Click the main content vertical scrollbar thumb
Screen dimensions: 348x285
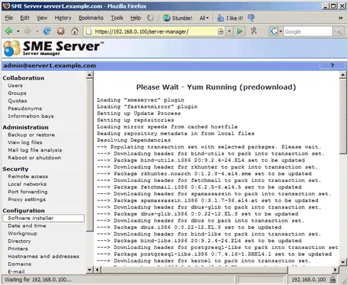[x=343, y=116]
